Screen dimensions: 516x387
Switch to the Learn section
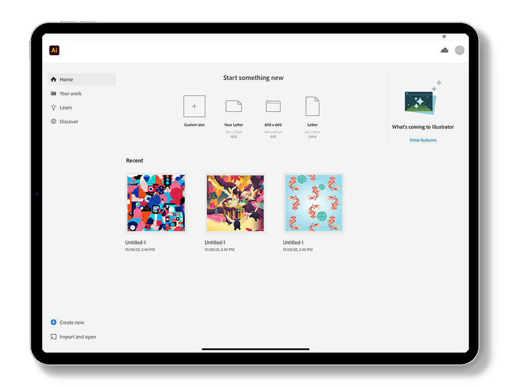coord(66,107)
